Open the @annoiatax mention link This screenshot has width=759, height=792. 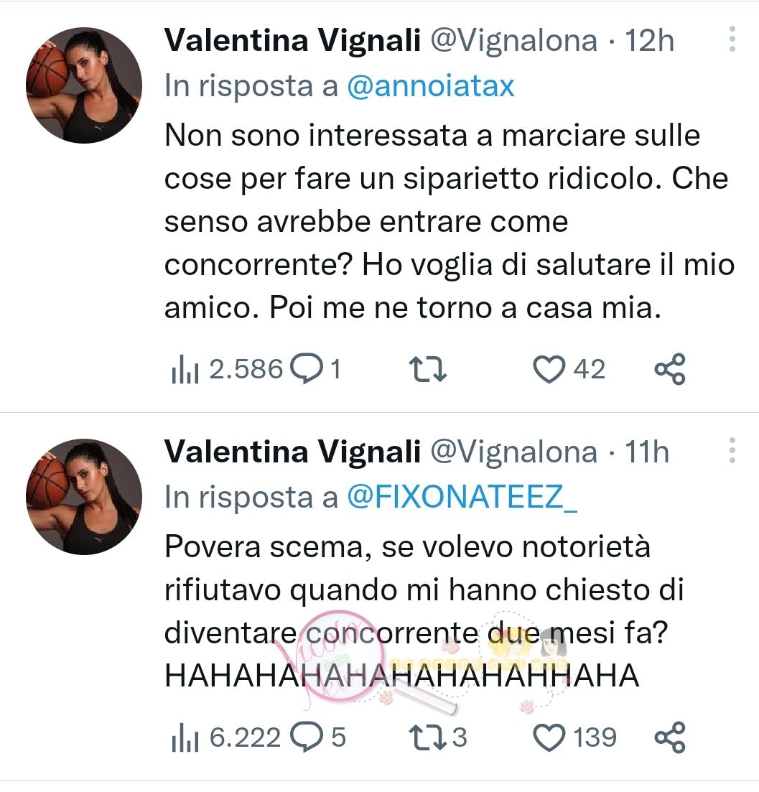(431, 86)
